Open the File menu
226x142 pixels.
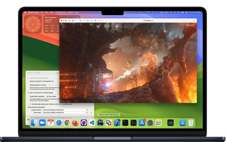[42, 12]
